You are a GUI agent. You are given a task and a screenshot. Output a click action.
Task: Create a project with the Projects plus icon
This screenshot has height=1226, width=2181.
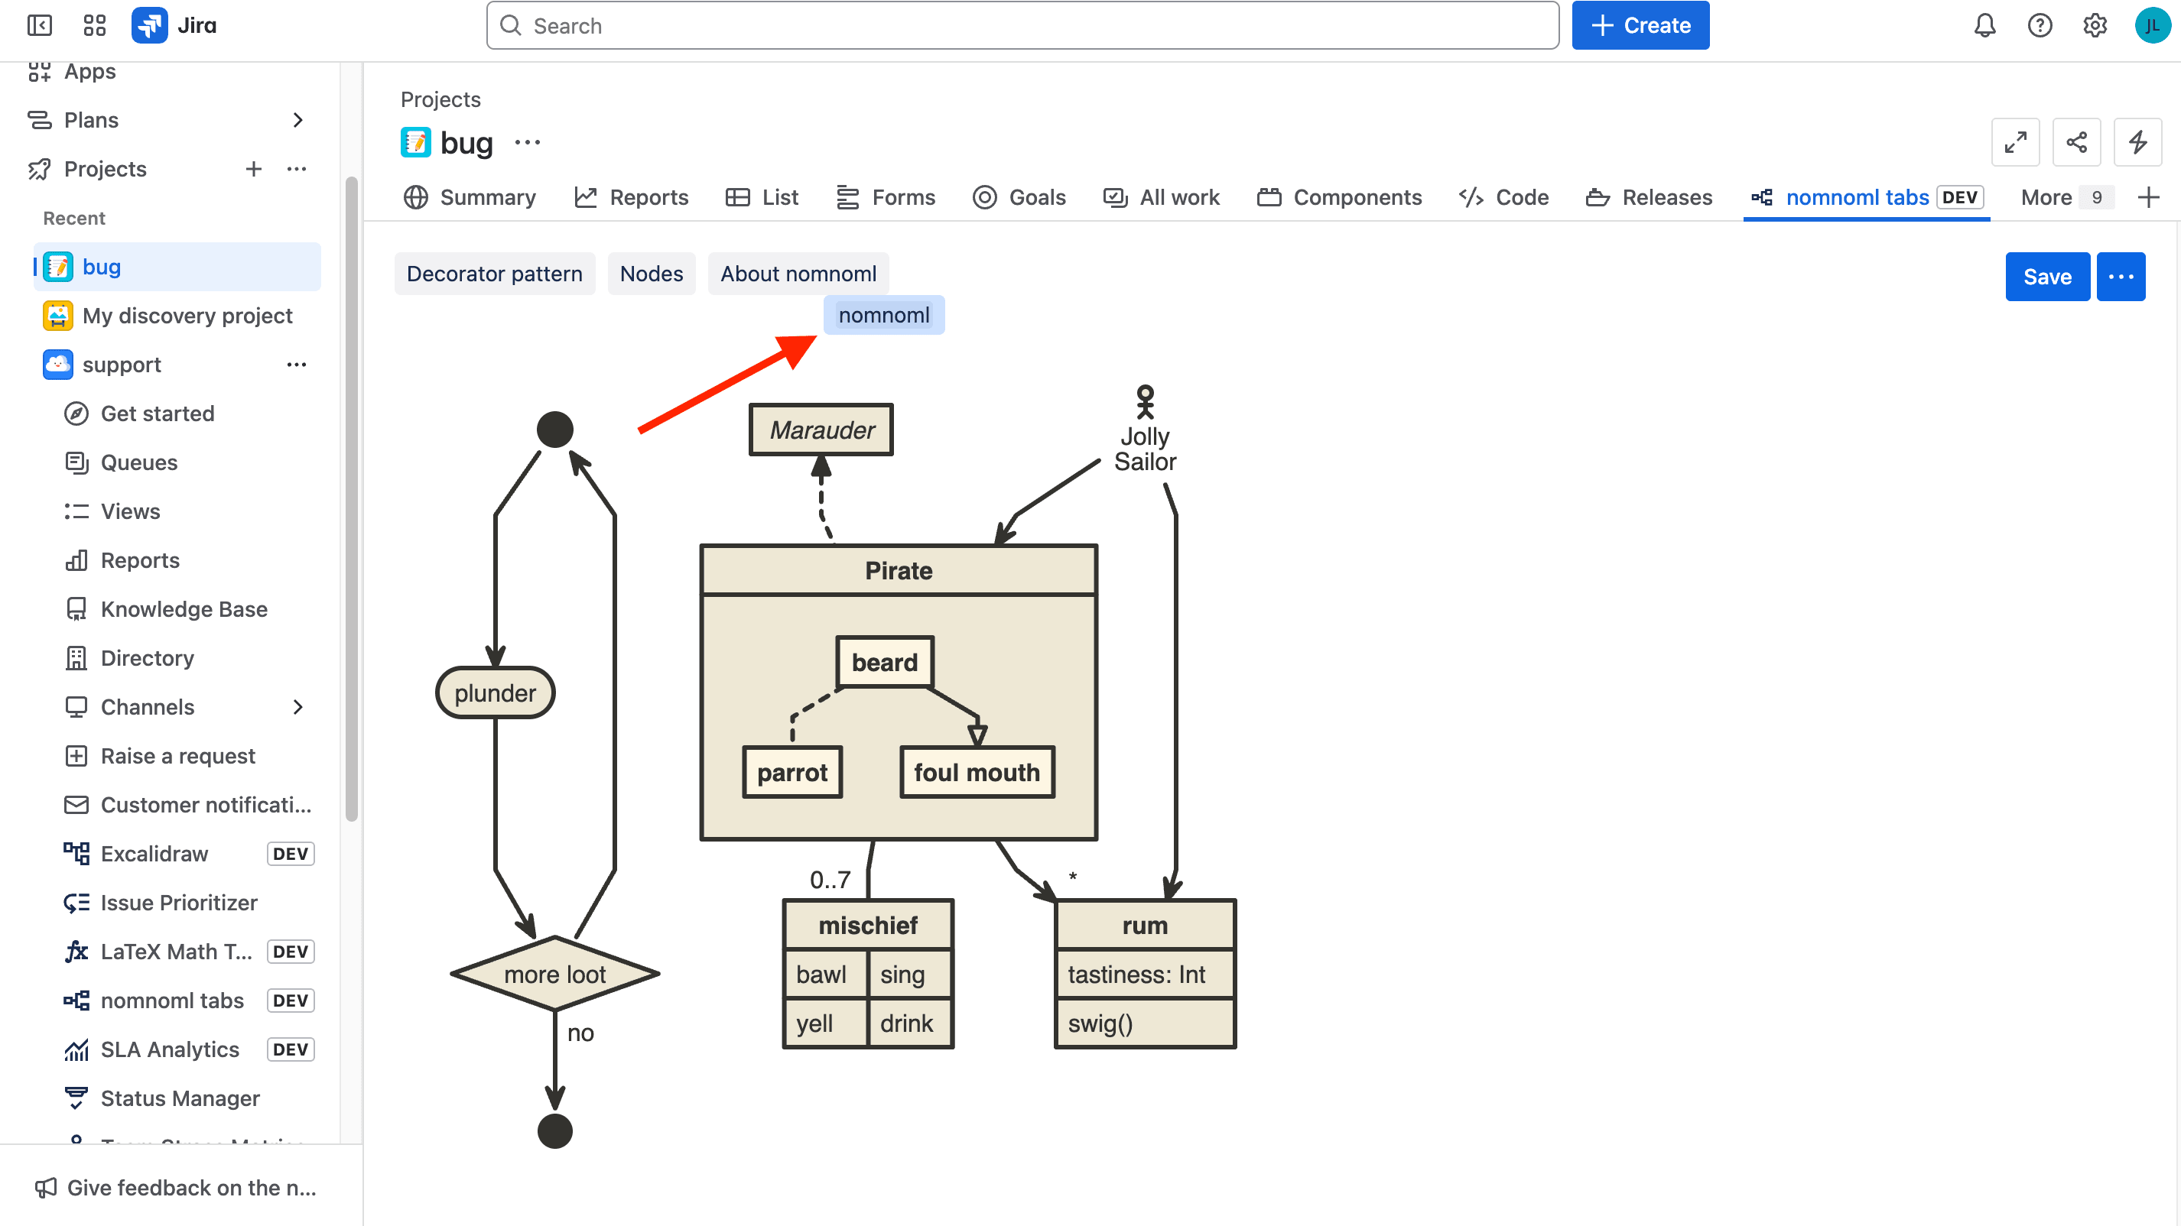click(253, 169)
